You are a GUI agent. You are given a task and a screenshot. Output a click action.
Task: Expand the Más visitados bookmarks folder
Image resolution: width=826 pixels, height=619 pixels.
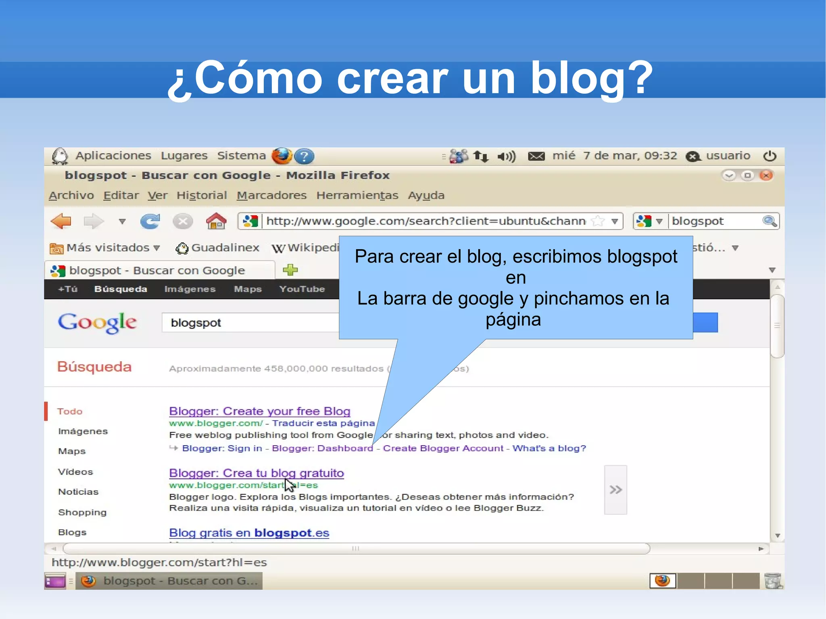pos(105,248)
